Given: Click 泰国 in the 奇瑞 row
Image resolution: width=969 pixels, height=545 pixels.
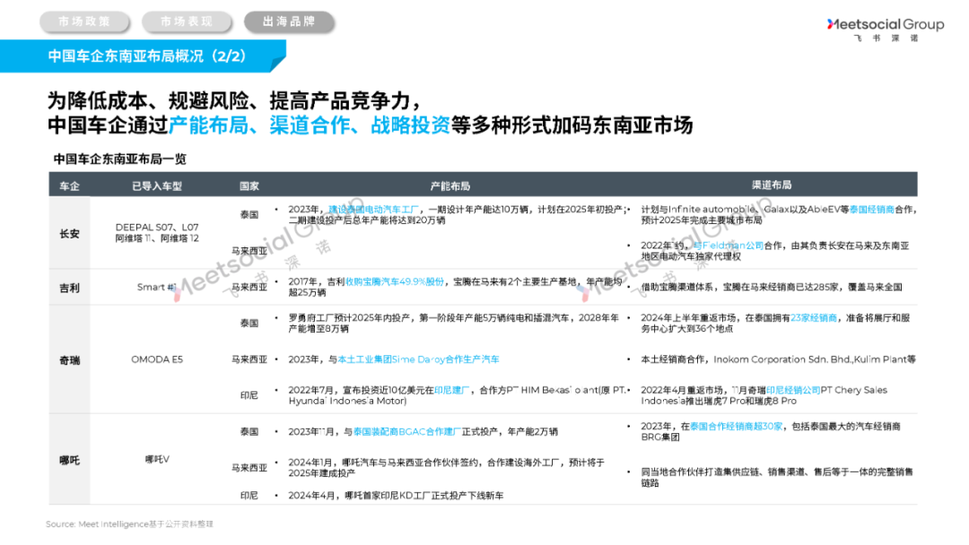Looking at the screenshot, I should click(x=249, y=323).
